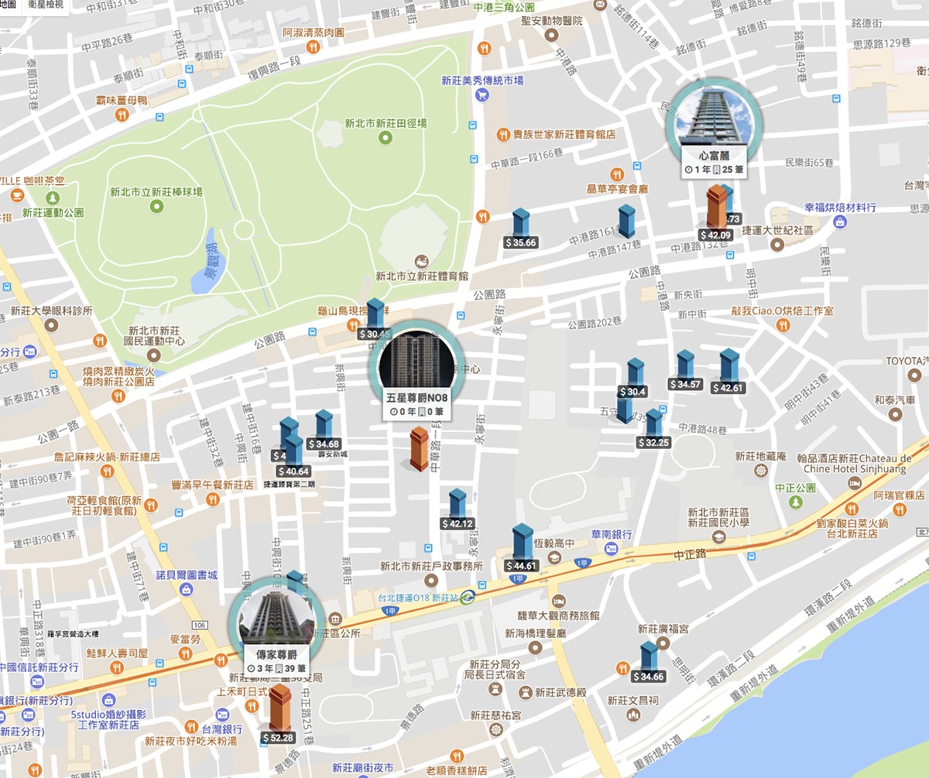Switch to 衛星檢視 satellite view tab
The width and height of the screenshot is (929, 778).
click(x=46, y=5)
